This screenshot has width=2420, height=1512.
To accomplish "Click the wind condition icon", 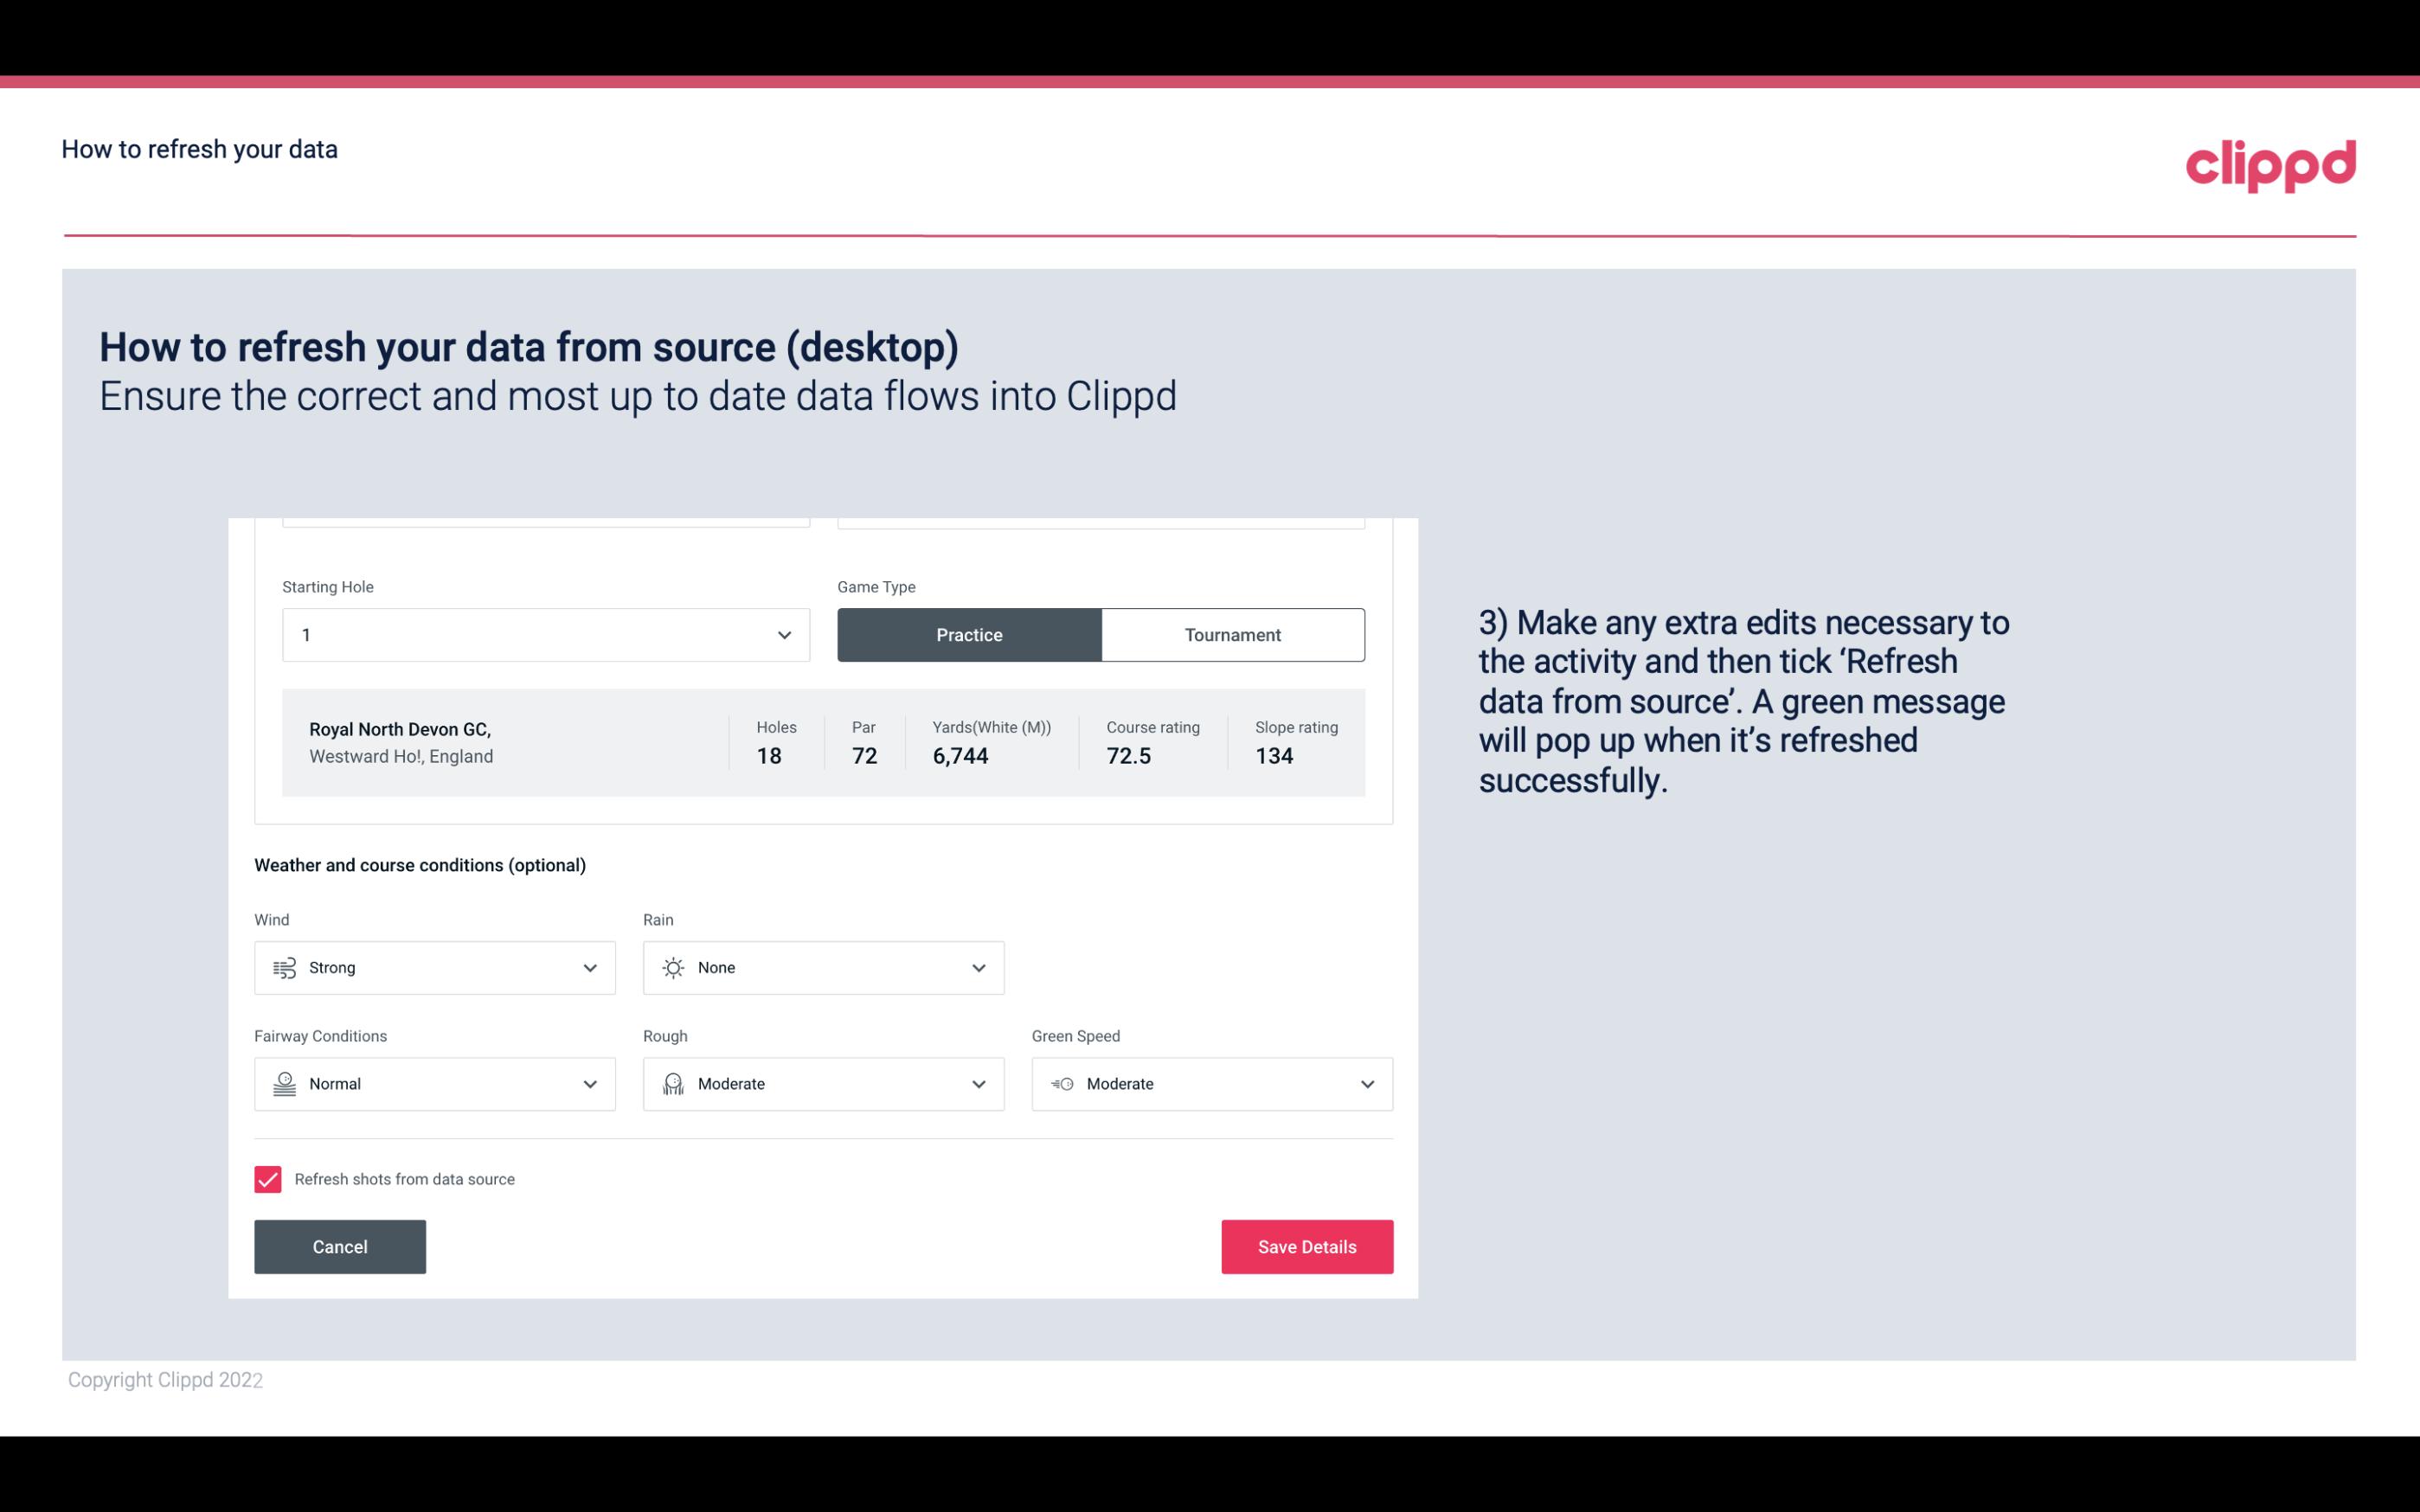I will click(x=282, y=969).
